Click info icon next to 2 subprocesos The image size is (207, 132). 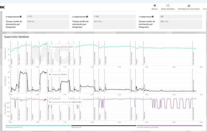click(x=87, y=16)
